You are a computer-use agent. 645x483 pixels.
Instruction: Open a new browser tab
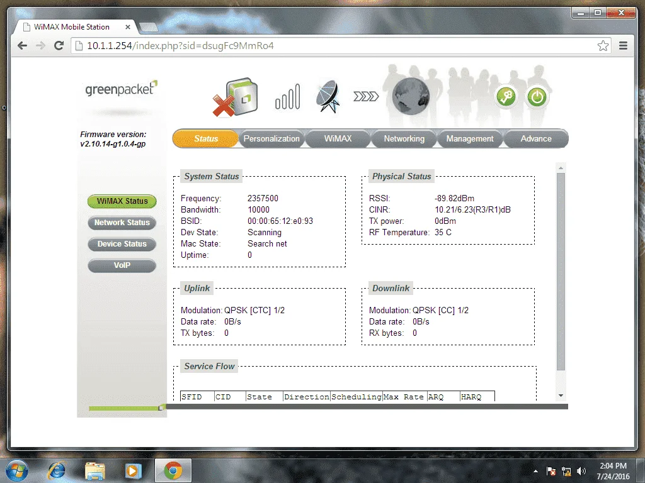(x=148, y=28)
